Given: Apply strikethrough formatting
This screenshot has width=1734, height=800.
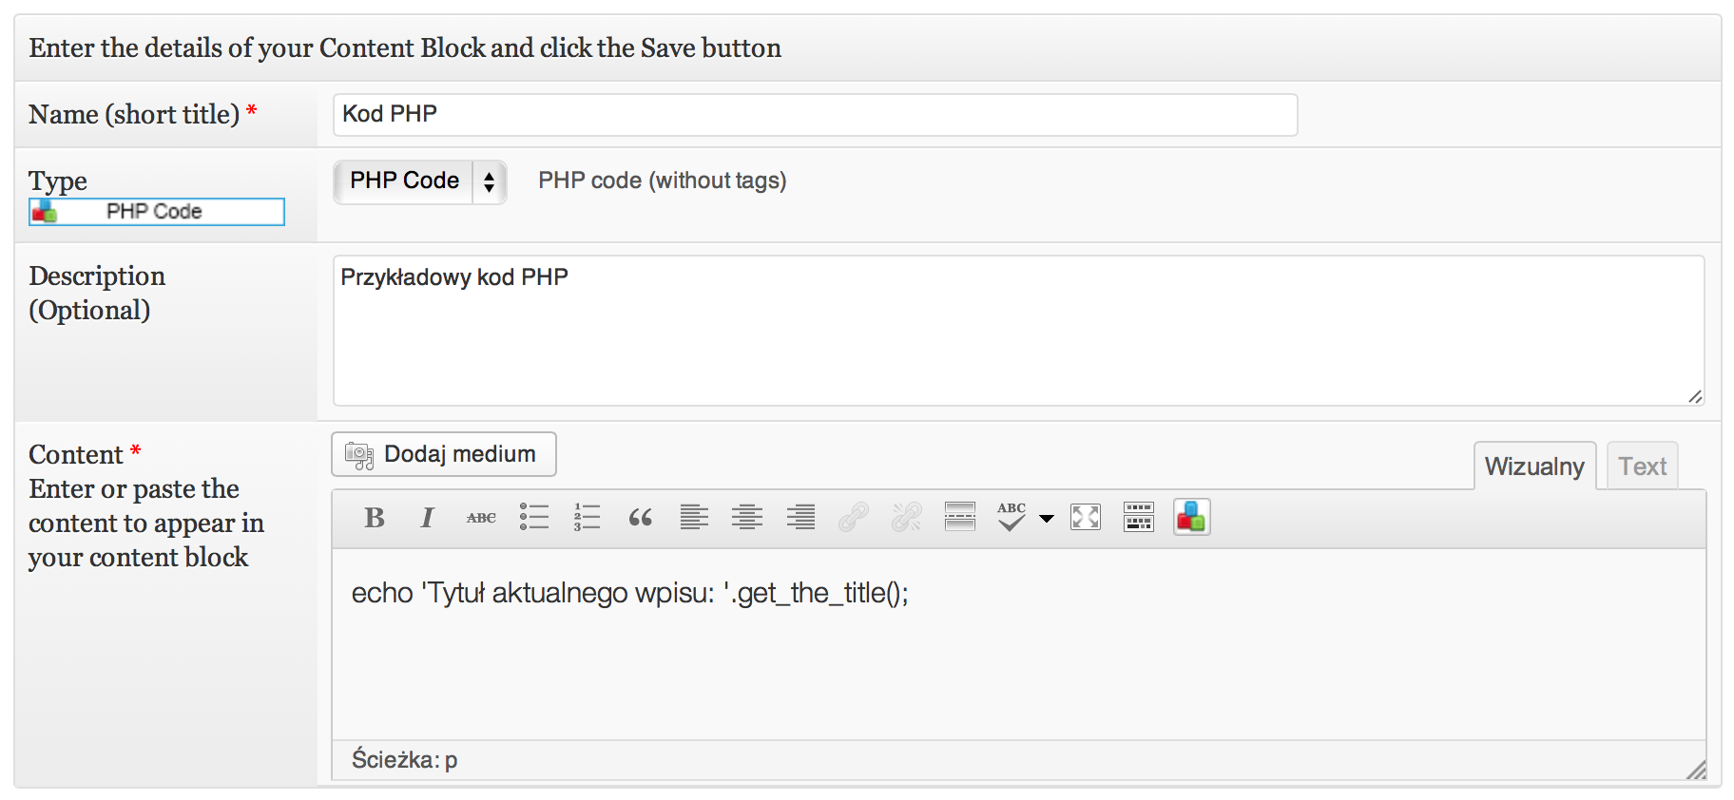Looking at the screenshot, I should click(x=481, y=518).
